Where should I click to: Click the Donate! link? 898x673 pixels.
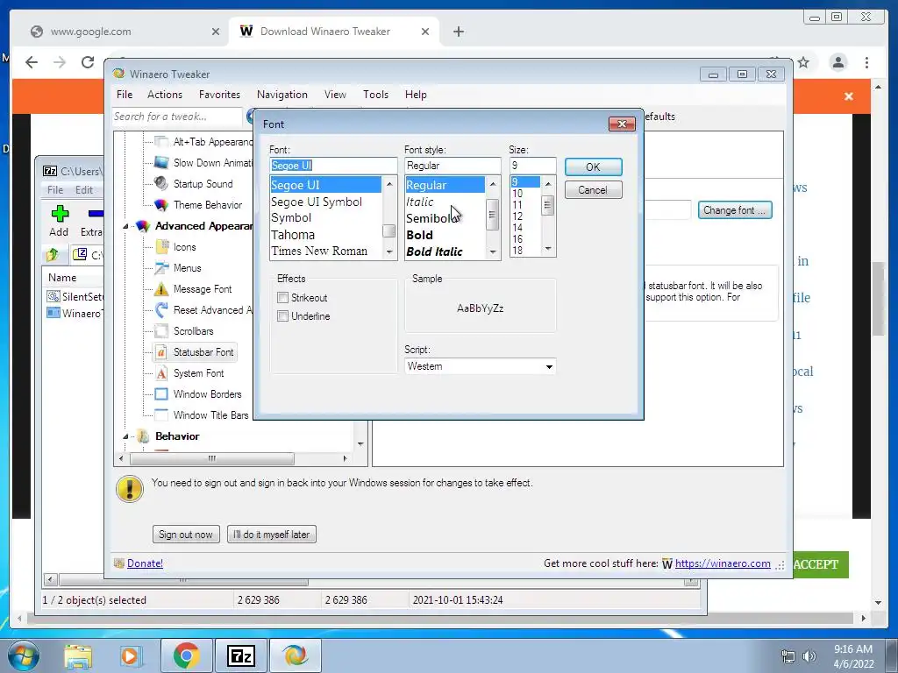(x=145, y=563)
